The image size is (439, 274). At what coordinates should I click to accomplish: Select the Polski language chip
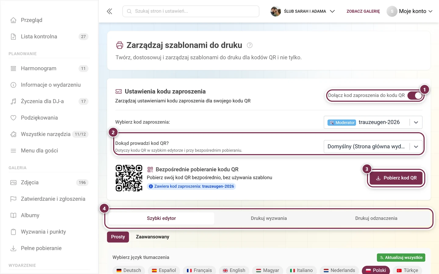click(x=376, y=270)
